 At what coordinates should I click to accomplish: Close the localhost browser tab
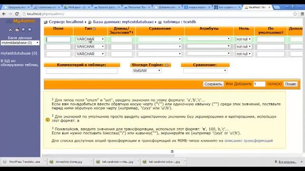pyautogui.click(x=269, y=7)
